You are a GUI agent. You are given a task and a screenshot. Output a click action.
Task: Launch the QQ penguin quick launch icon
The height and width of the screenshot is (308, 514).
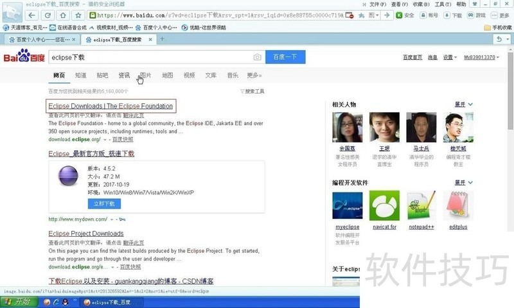tap(66, 302)
